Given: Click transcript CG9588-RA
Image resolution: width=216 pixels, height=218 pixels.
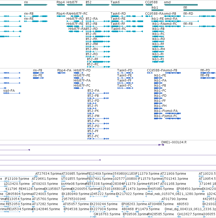Looking at the screenshot, I should (154, 14).
